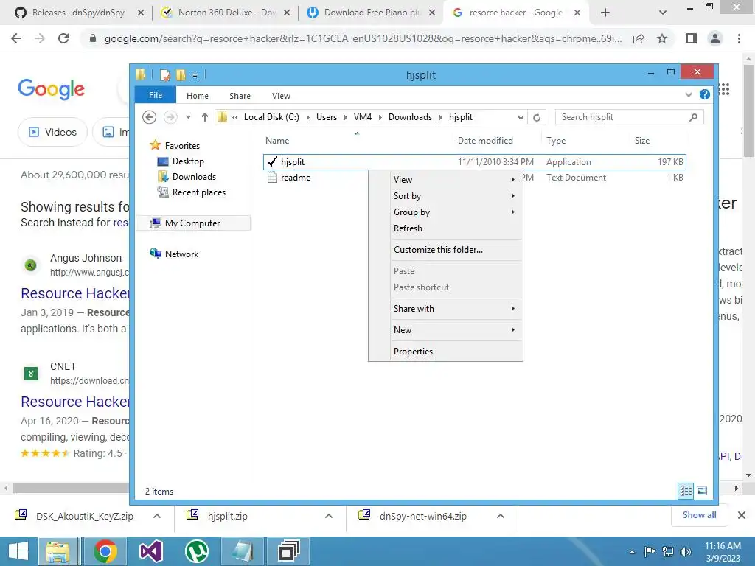This screenshot has width=755, height=566.
Task: Reload the Chrome page
Action: coord(63,38)
